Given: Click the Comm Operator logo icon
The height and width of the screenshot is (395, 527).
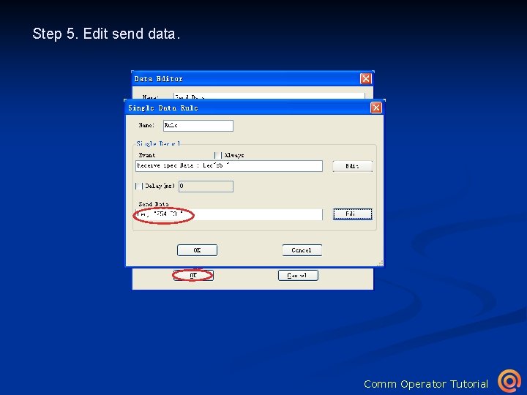Looking at the screenshot, I should pyautogui.click(x=509, y=381).
